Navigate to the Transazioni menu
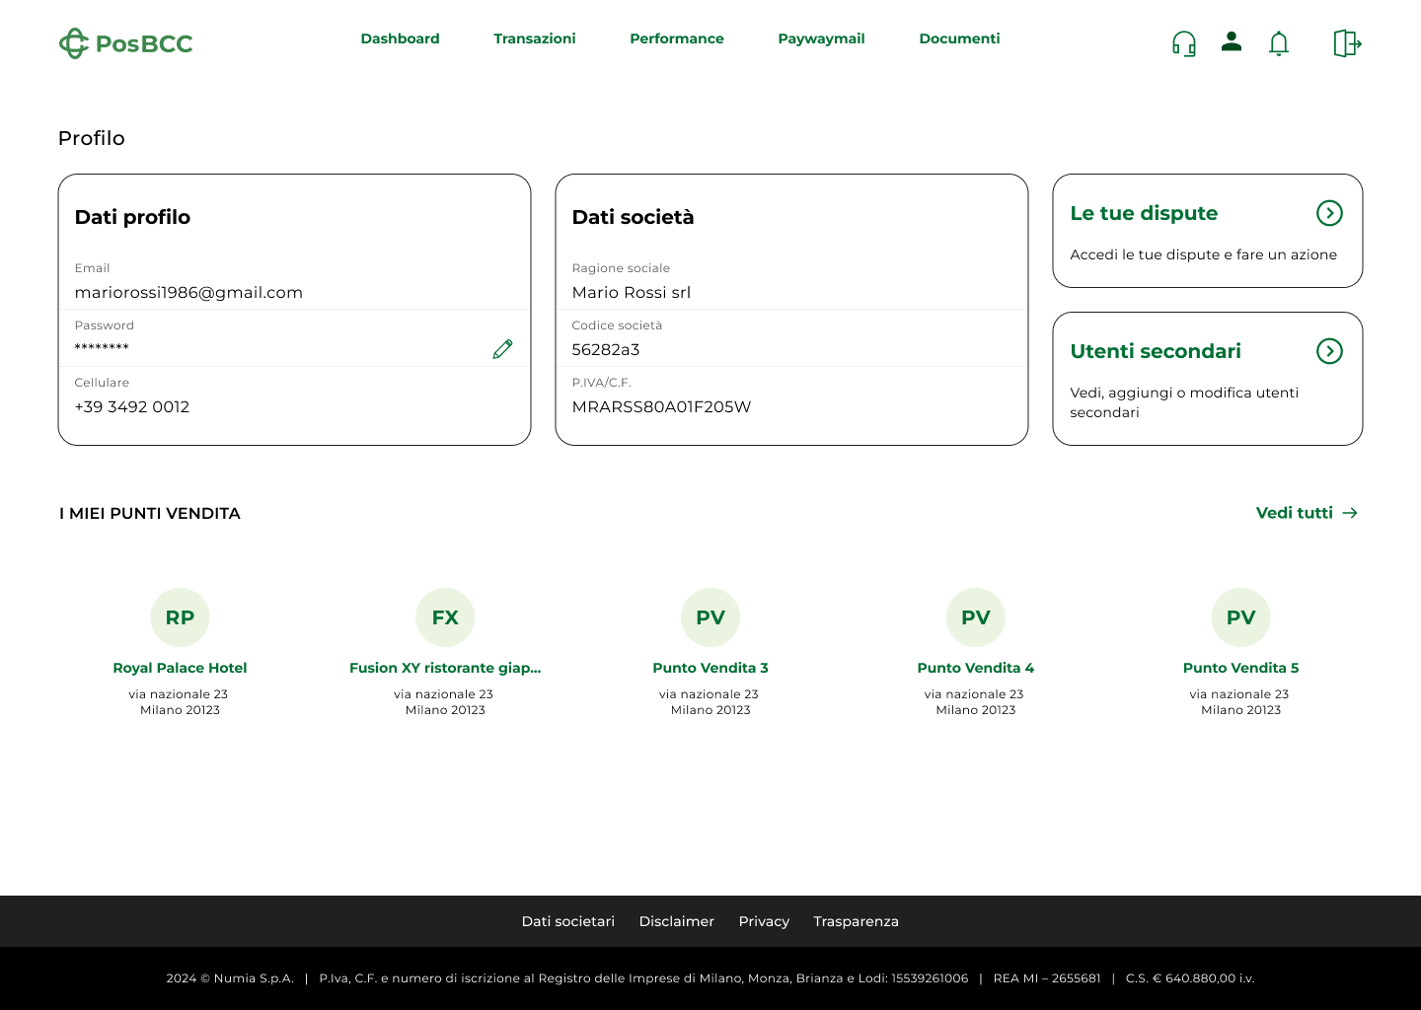Viewport: 1421px width, 1010px height. pos(534,38)
